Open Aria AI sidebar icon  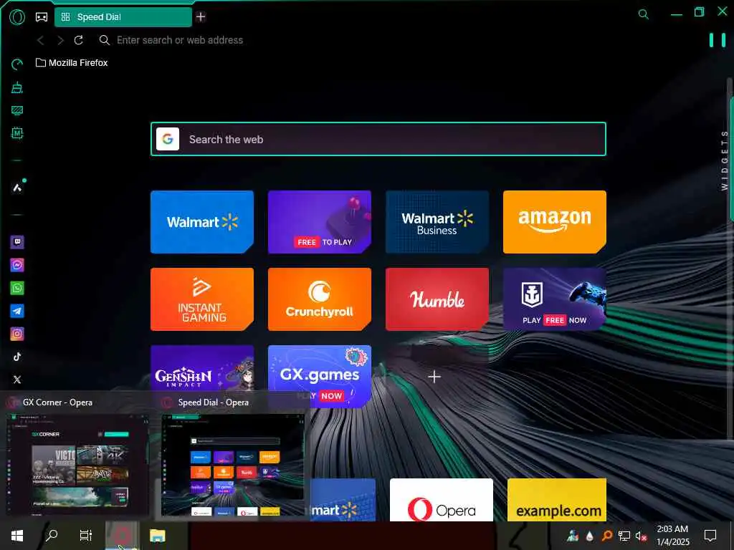[x=17, y=188]
